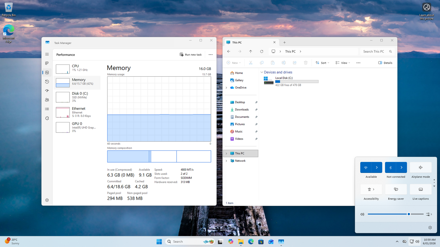440x247 pixels.
Task: Toggle Wi-Fi off in Quick Settings
Action: (x=366, y=167)
